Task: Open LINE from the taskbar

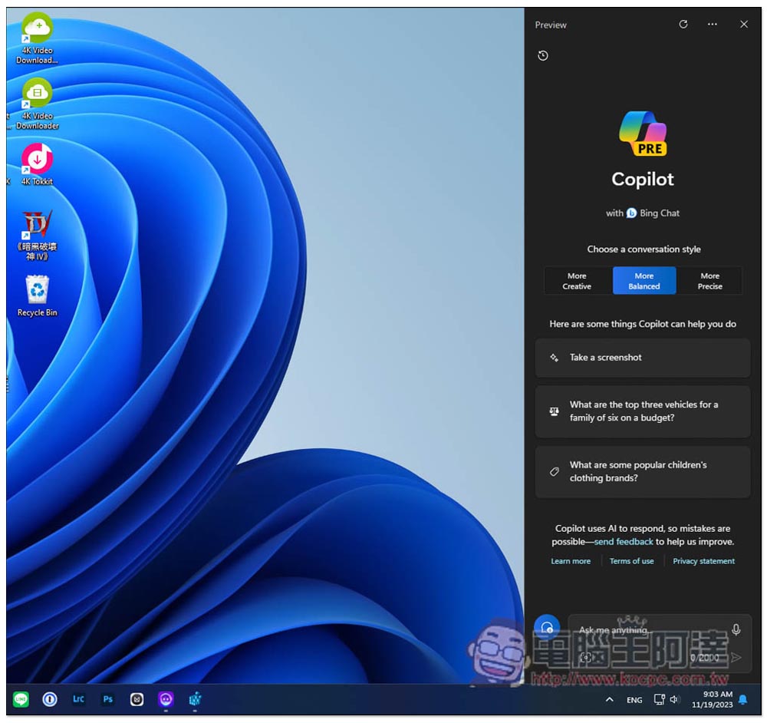Action: [x=21, y=699]
